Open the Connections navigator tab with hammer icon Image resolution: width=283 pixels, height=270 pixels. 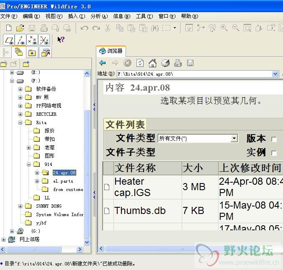coord(46,52)
